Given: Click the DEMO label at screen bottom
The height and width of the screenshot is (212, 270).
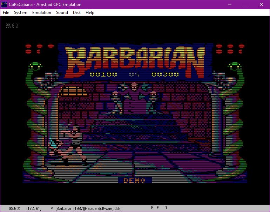Looking at the screenshot, I should click(135, 180).
